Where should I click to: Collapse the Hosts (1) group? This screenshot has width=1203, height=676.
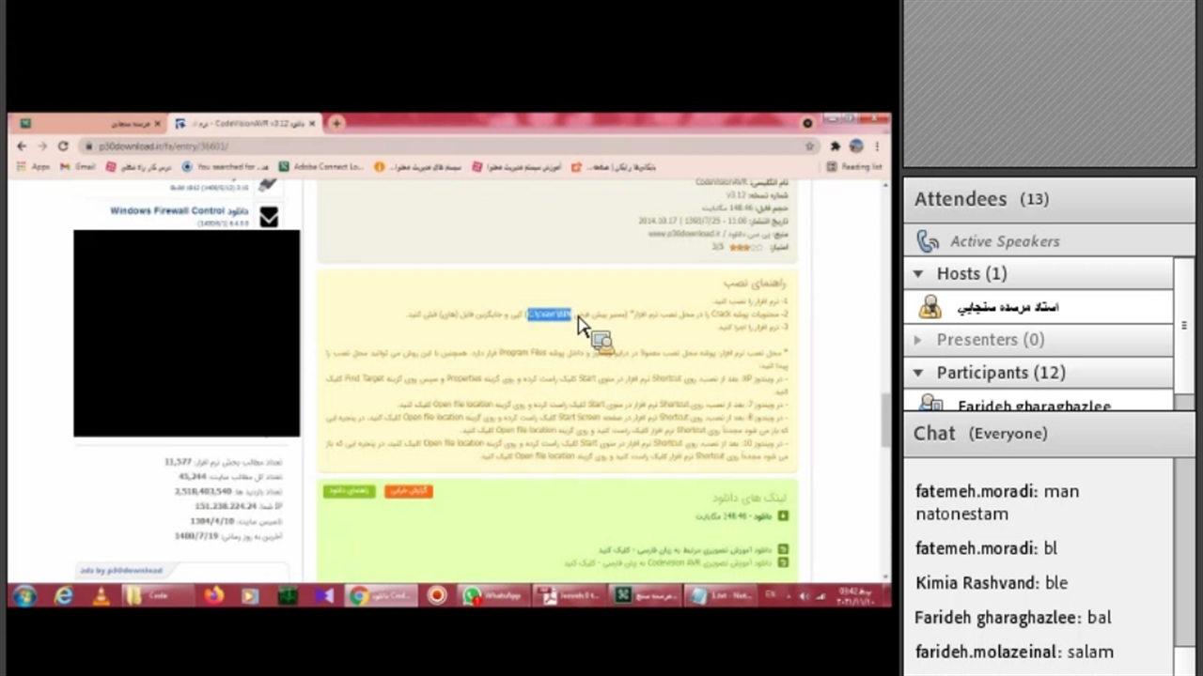(x=918, y=273)
